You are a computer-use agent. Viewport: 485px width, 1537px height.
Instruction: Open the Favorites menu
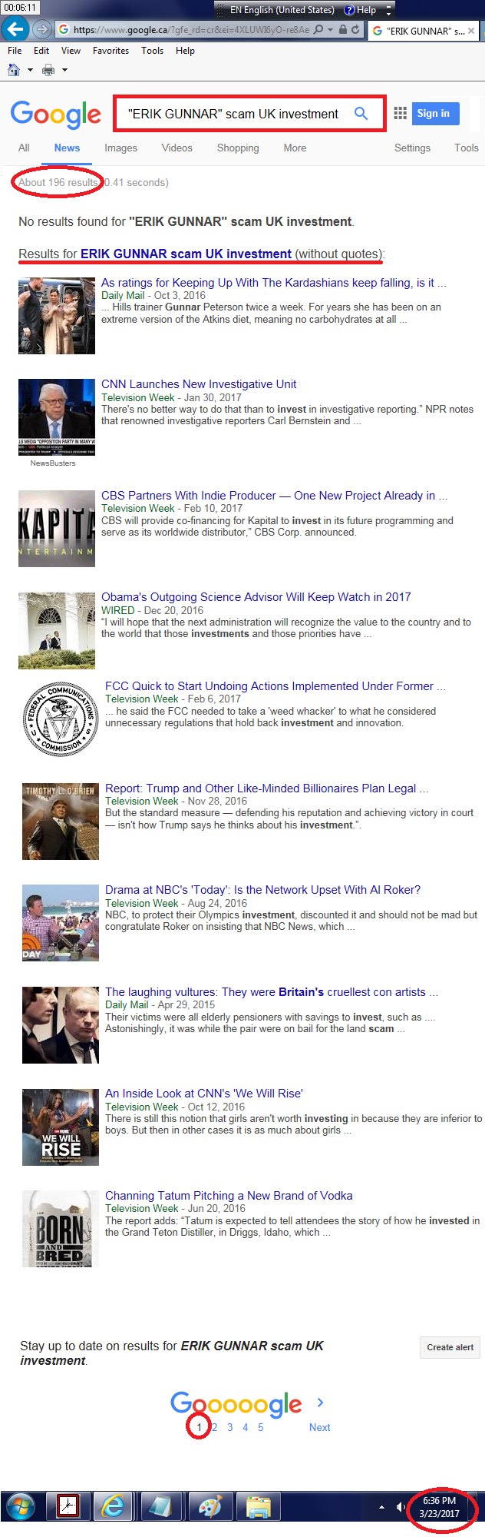coord(111,51)
